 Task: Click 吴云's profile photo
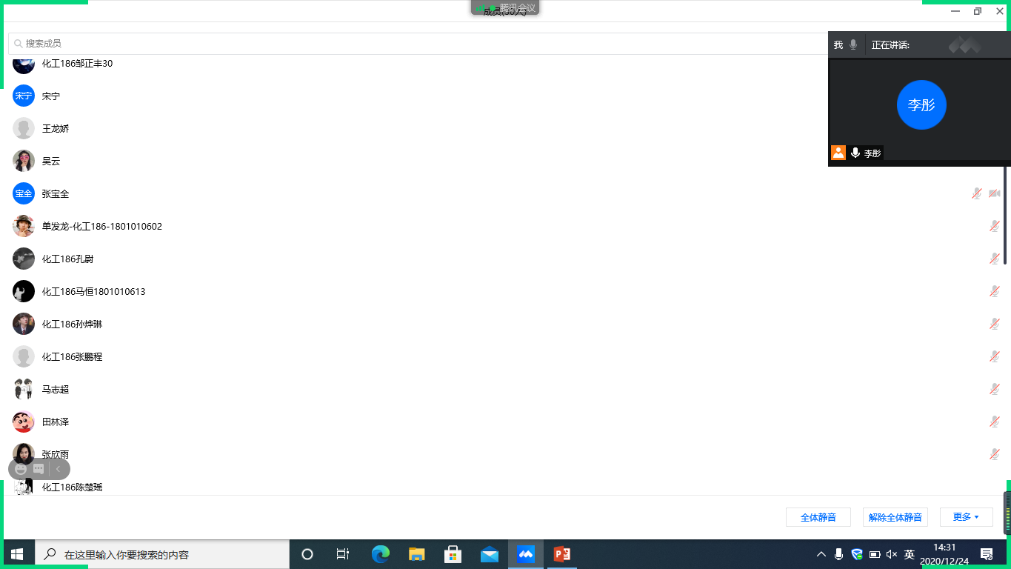pyautogui.click(x=24, y=161)
